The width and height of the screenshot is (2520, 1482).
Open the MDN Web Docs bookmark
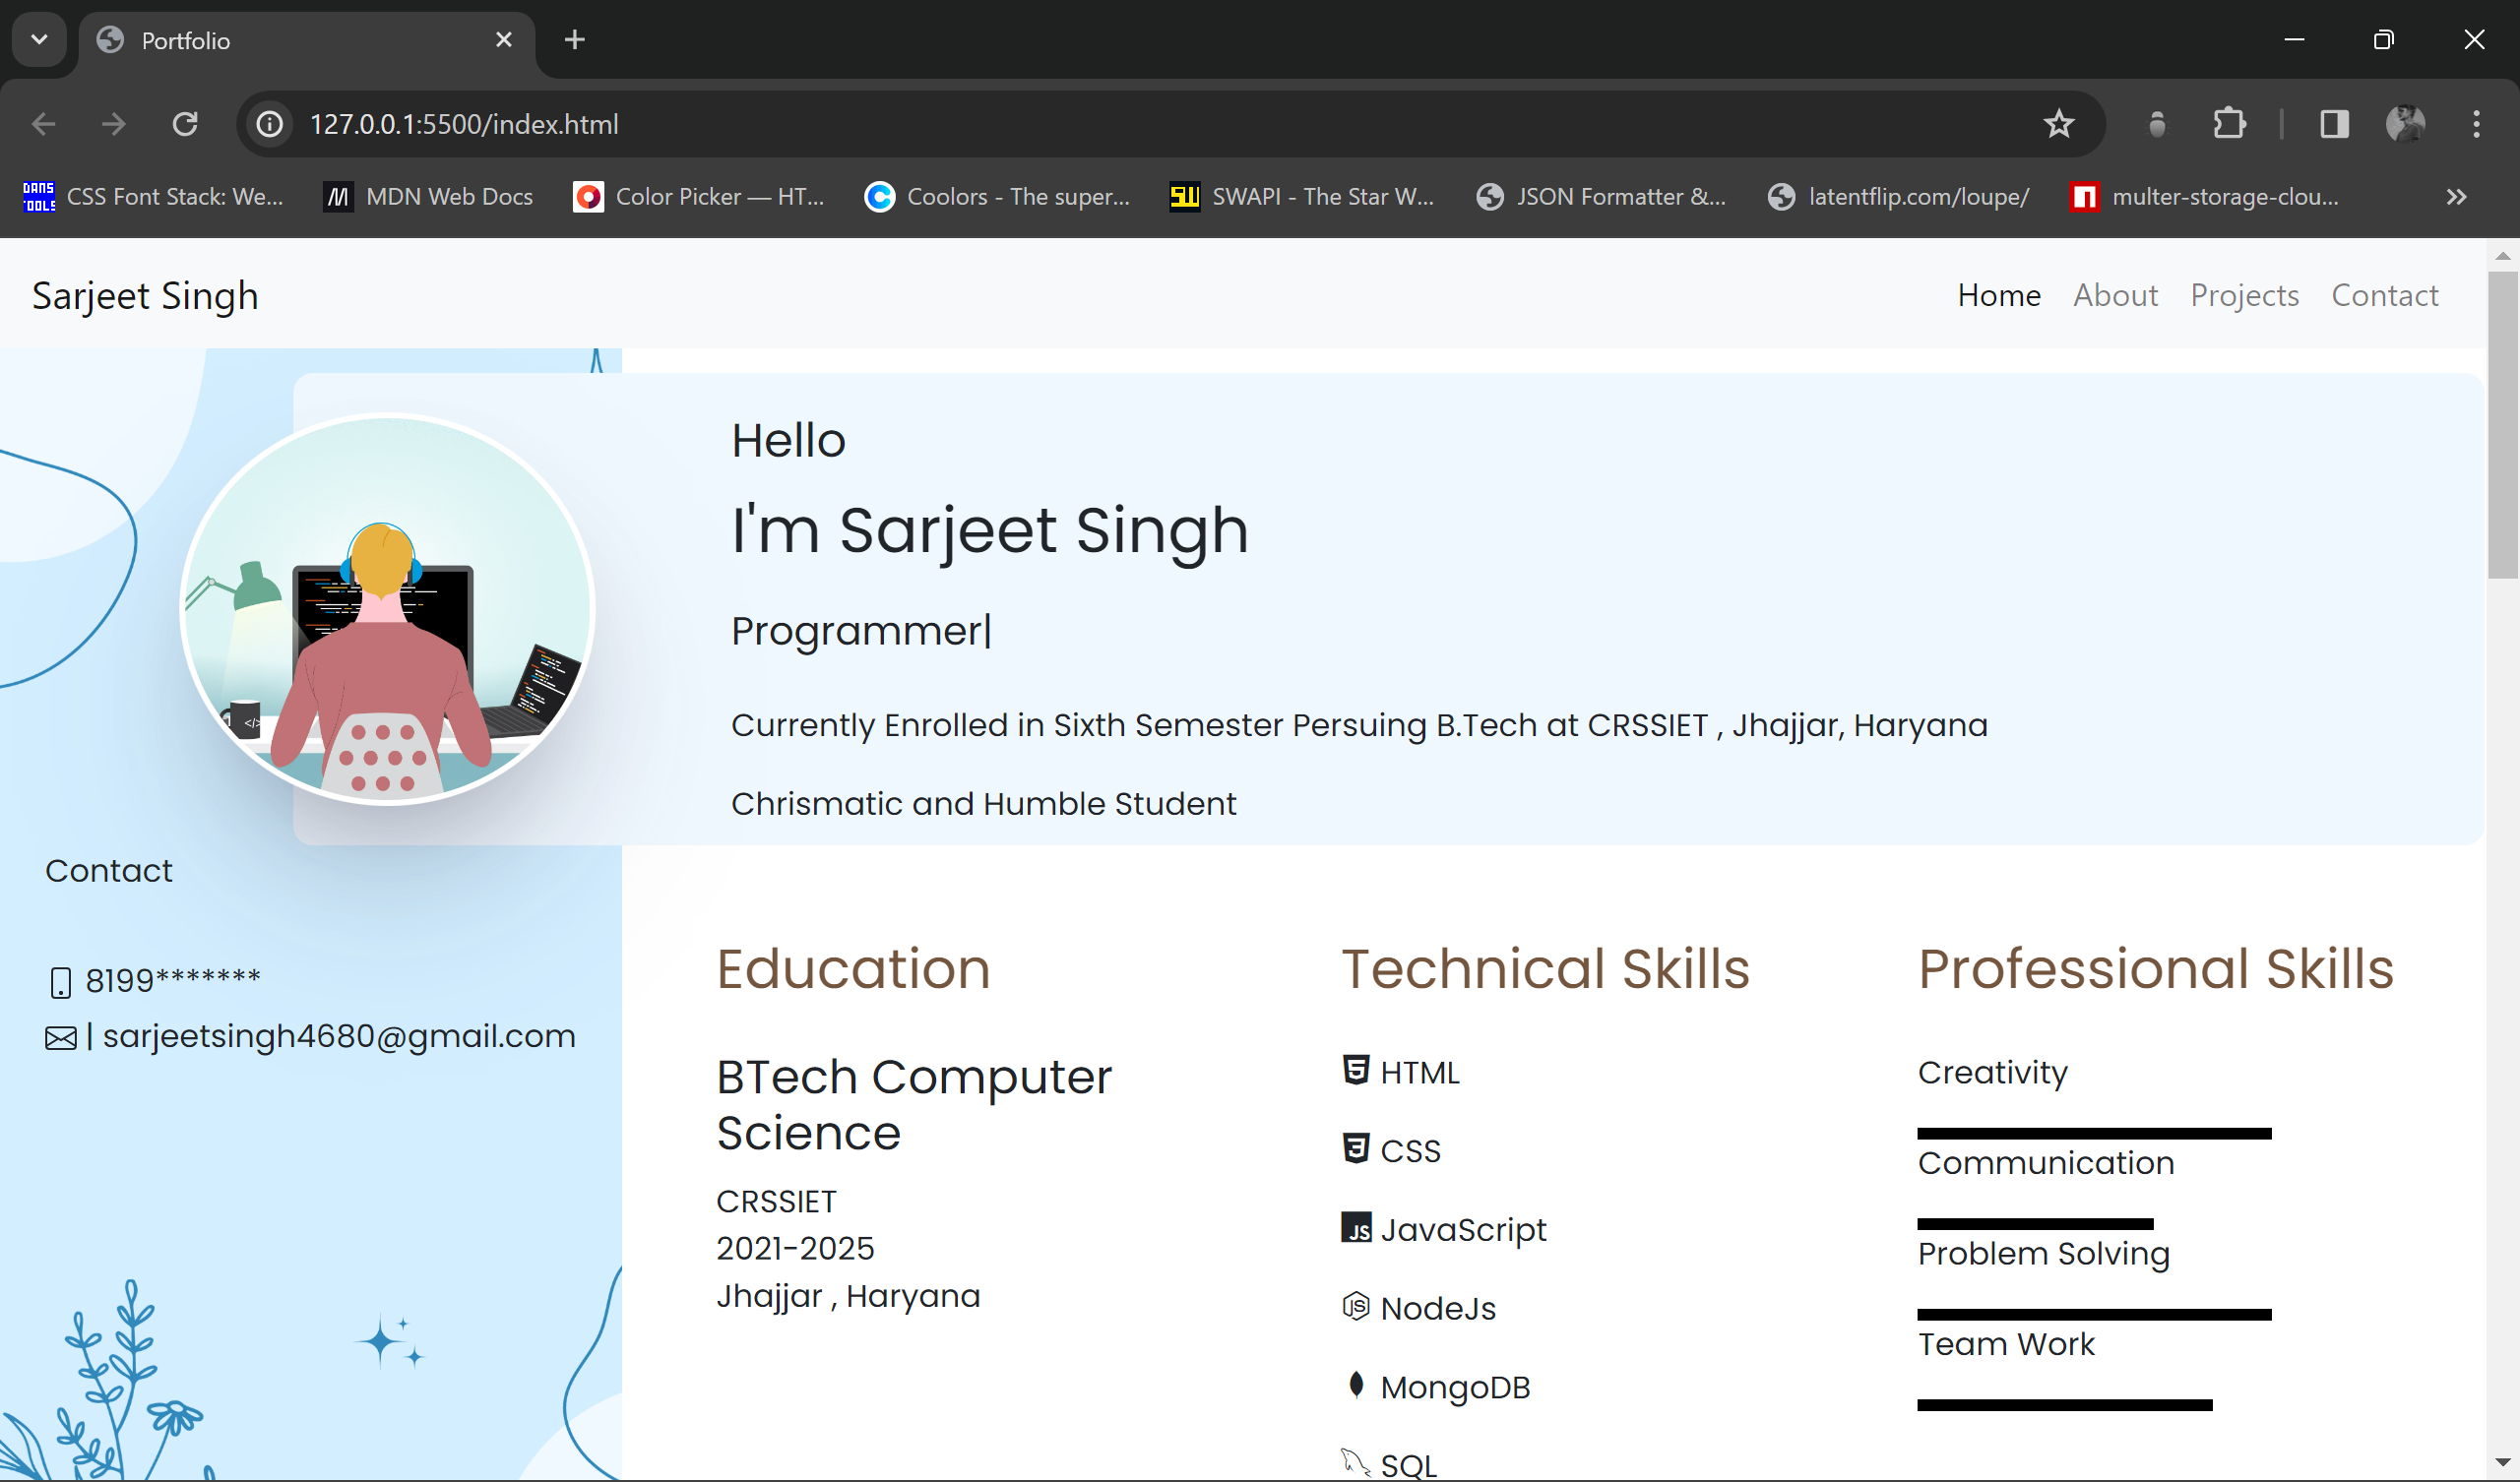pyautogui.click(x=428, y=196)
